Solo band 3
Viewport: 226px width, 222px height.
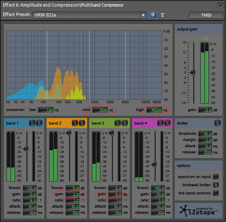click(118, 123)
